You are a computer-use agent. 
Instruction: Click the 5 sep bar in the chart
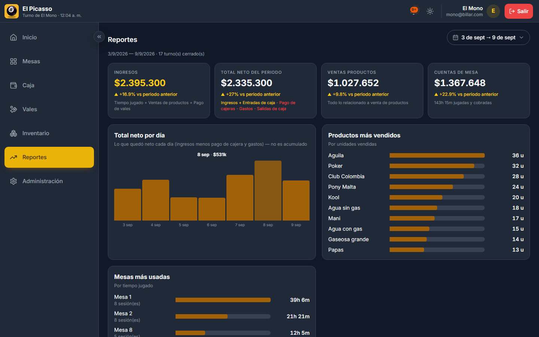(x=184, y=209)
